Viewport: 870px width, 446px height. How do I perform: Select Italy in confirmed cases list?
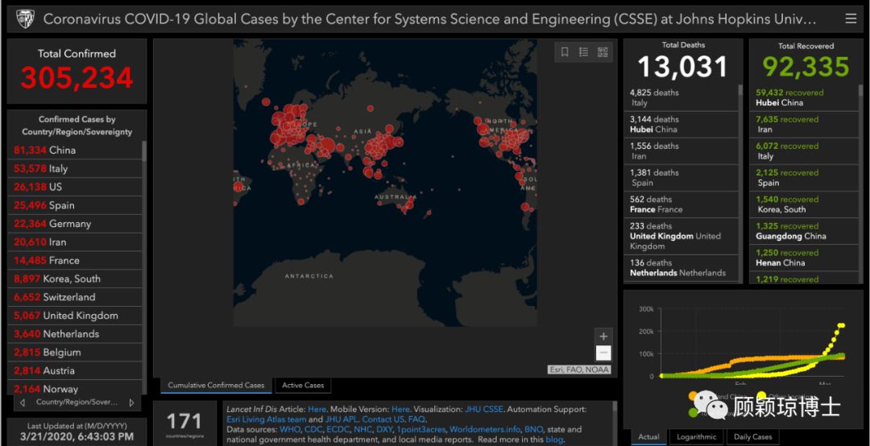[x=75, y=168]
